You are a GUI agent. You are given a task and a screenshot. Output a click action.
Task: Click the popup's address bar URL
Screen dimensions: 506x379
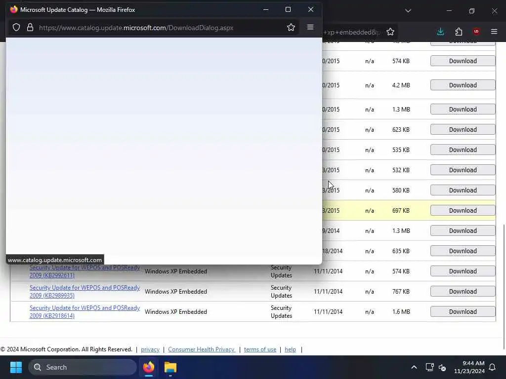pos(136,28)
